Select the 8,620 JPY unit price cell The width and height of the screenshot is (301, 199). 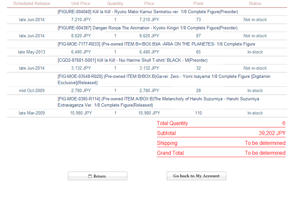[81, 36]
